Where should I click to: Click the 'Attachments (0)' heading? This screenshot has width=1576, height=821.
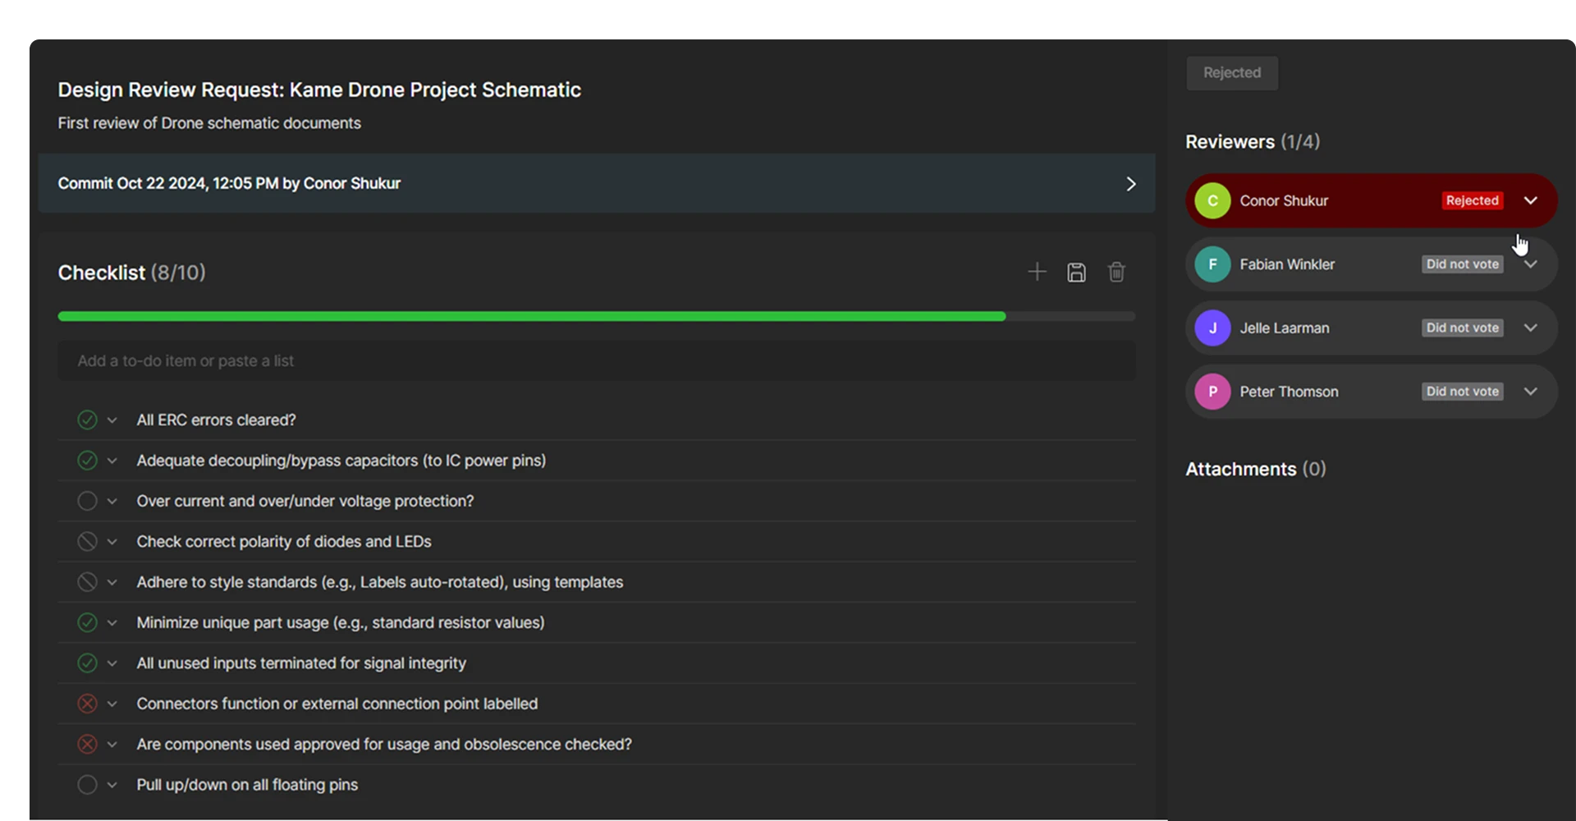1256,469
